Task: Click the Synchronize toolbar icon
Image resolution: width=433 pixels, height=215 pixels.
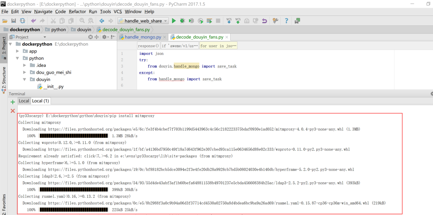Action: click(x=22, y=21)
